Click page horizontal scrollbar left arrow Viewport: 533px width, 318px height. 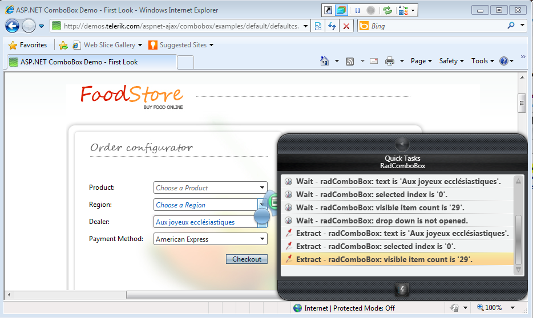(x=9, y=295)
